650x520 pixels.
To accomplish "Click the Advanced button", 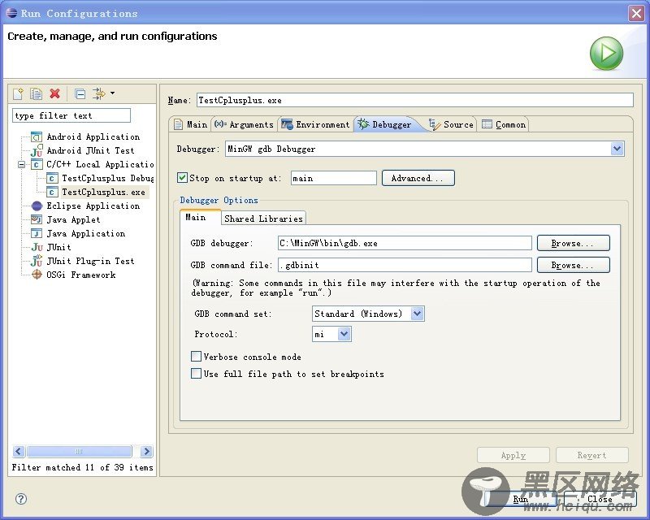I will click(418, 177).
